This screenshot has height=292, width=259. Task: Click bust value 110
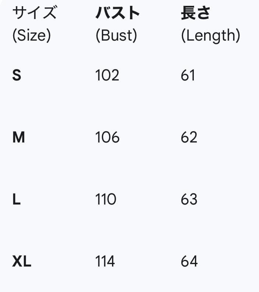[x=106, y=200]
